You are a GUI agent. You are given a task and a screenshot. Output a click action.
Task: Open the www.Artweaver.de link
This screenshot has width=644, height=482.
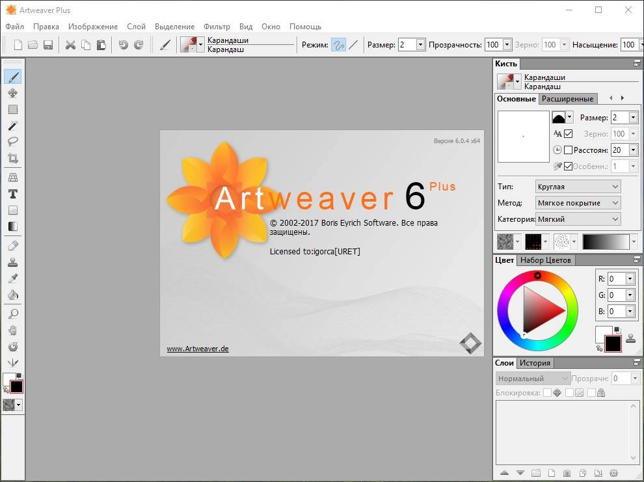click(198, 349)
